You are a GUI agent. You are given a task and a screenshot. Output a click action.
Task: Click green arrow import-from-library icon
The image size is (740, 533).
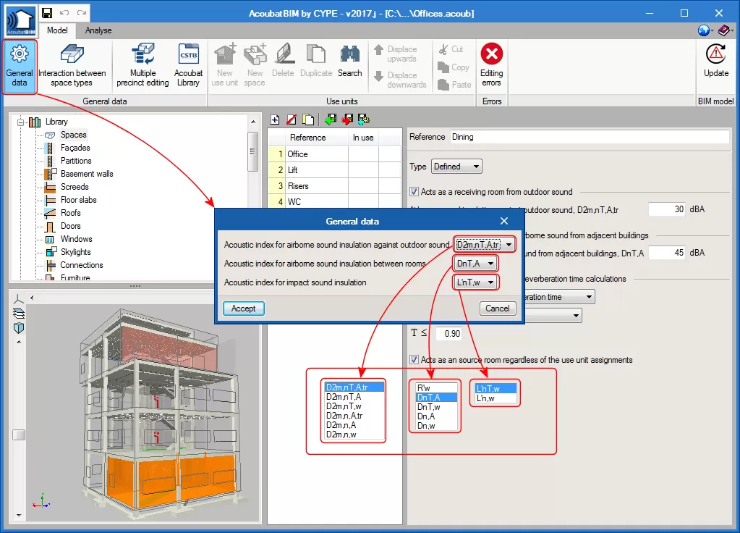(x=331, y=119)
